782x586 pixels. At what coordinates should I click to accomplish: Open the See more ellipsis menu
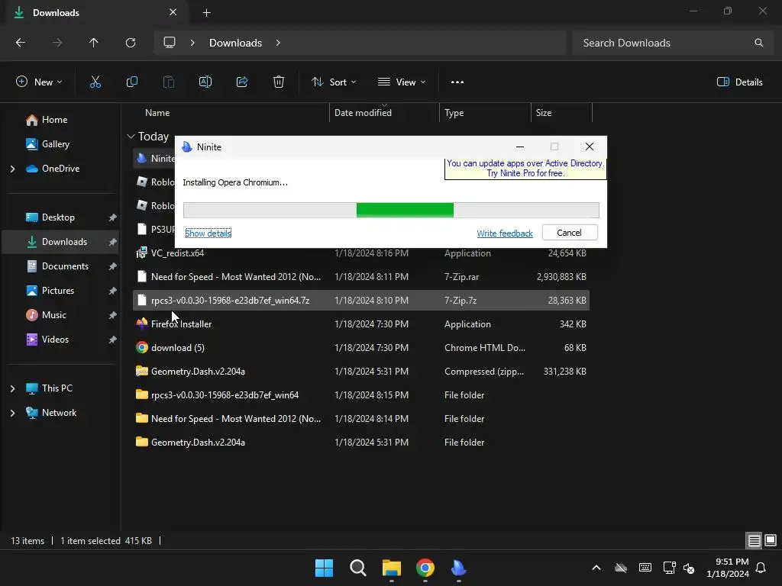(x=457, y=82)
